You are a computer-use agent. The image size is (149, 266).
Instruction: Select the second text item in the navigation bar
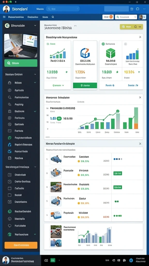[33, 17]
